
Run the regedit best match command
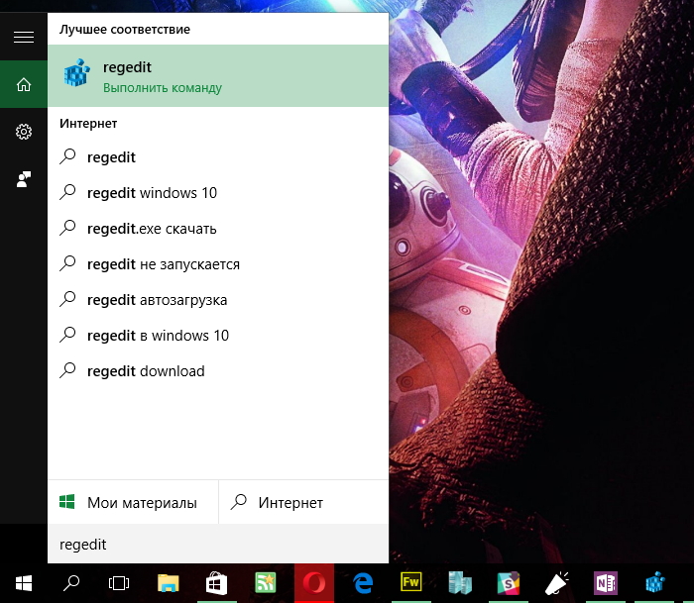coord(218,75)
